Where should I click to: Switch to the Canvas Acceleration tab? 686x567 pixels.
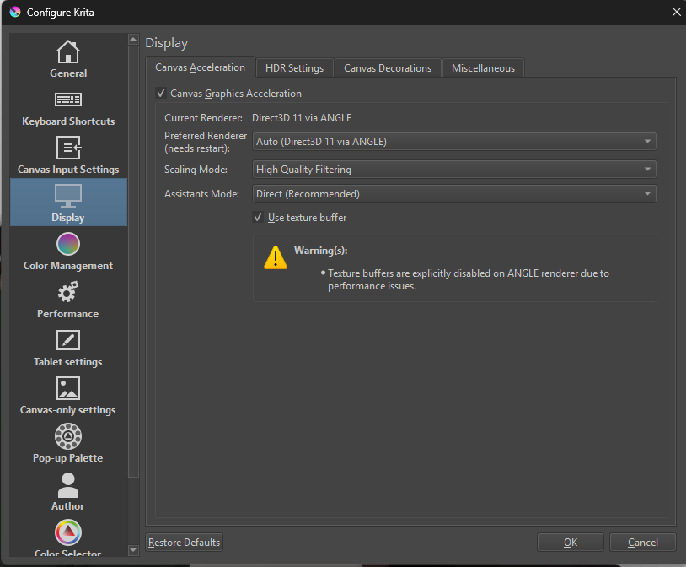(x=200, y=67)
